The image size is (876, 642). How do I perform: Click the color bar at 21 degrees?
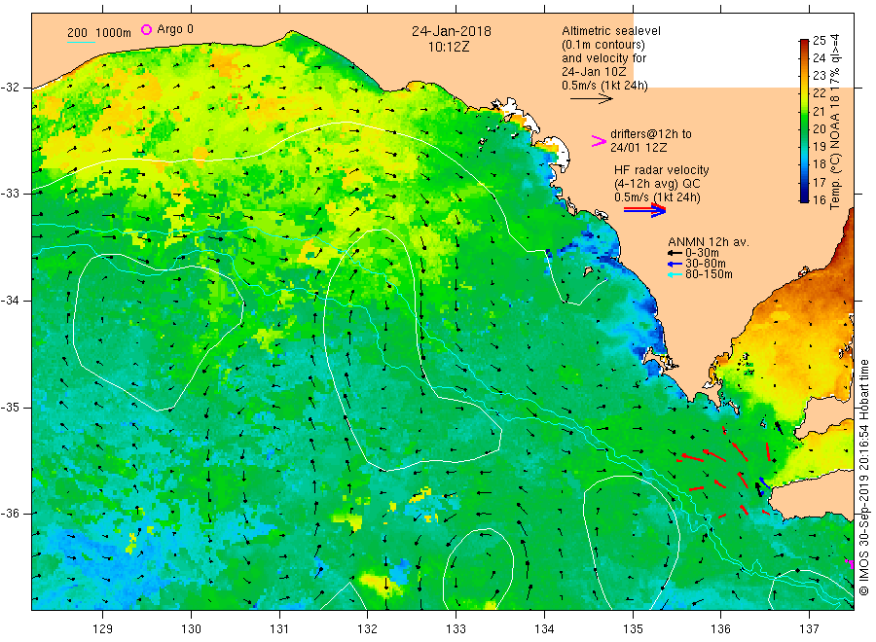(x=804, y=112)
